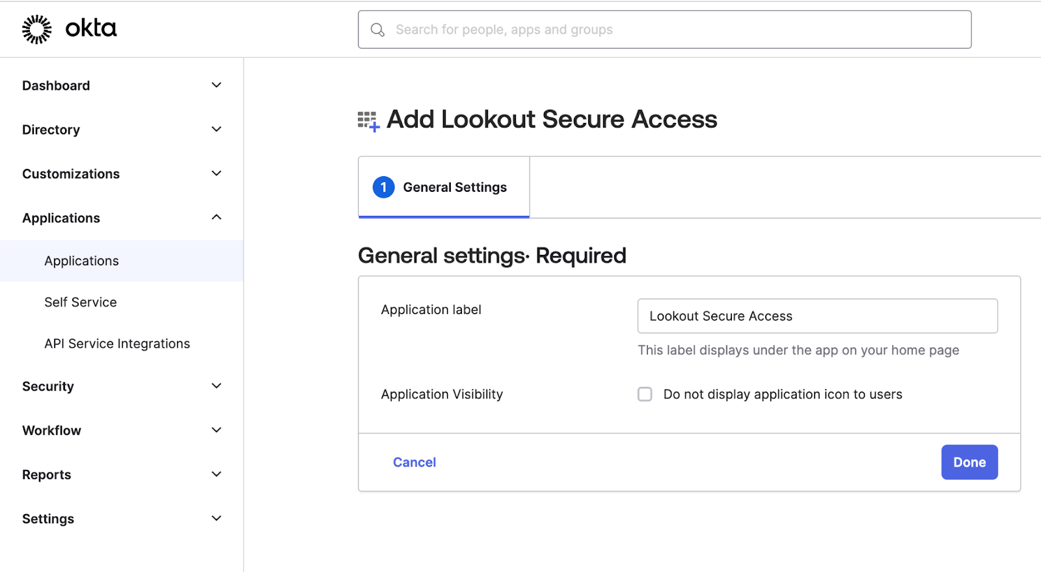Click the Application label text field
This screenshot has width=1041, height=572.
coord(817,316)
